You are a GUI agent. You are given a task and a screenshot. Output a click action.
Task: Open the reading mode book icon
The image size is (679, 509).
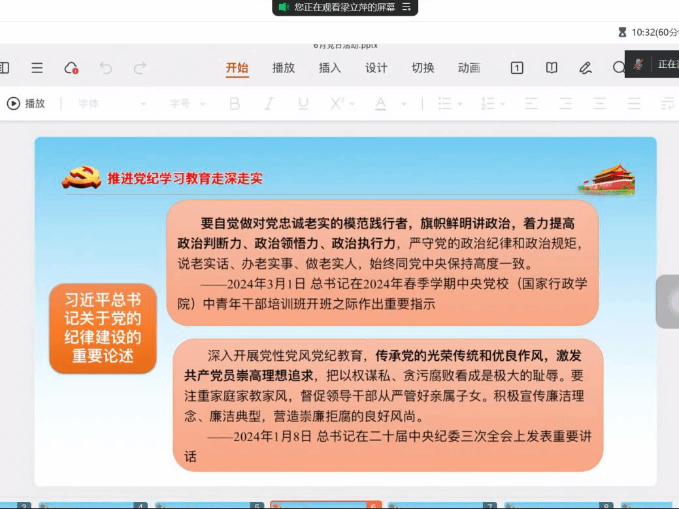pos(552,68)
